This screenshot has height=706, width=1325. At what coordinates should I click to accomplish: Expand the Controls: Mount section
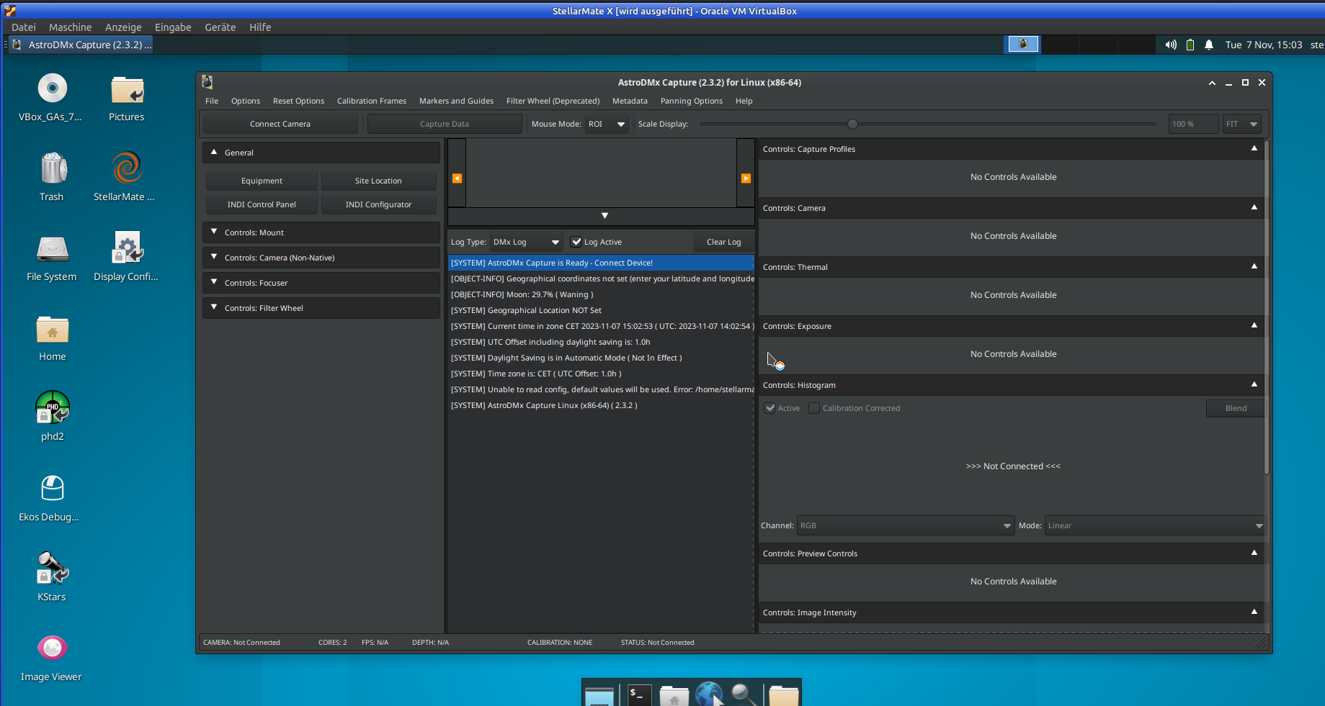321,232
